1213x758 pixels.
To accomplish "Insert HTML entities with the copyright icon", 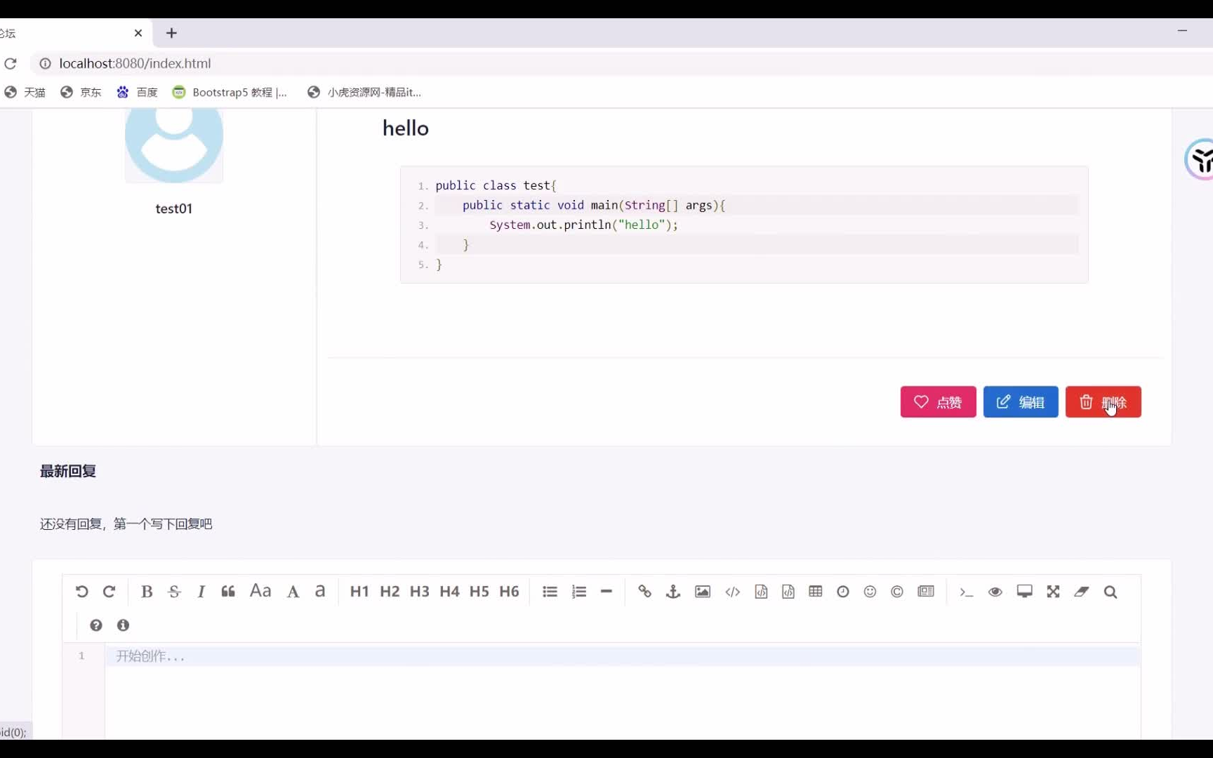I will point(897,592).
